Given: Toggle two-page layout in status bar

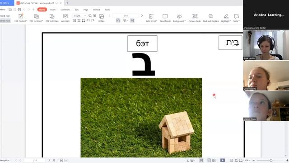Looking at the screenshot, I should [214, 160].
